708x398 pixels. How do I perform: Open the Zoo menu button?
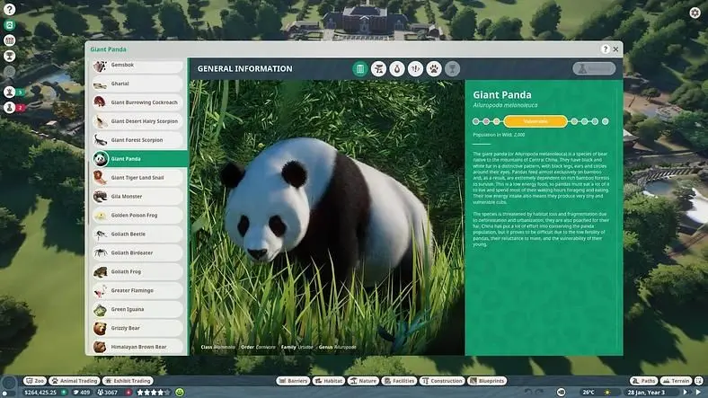[35, 381]
